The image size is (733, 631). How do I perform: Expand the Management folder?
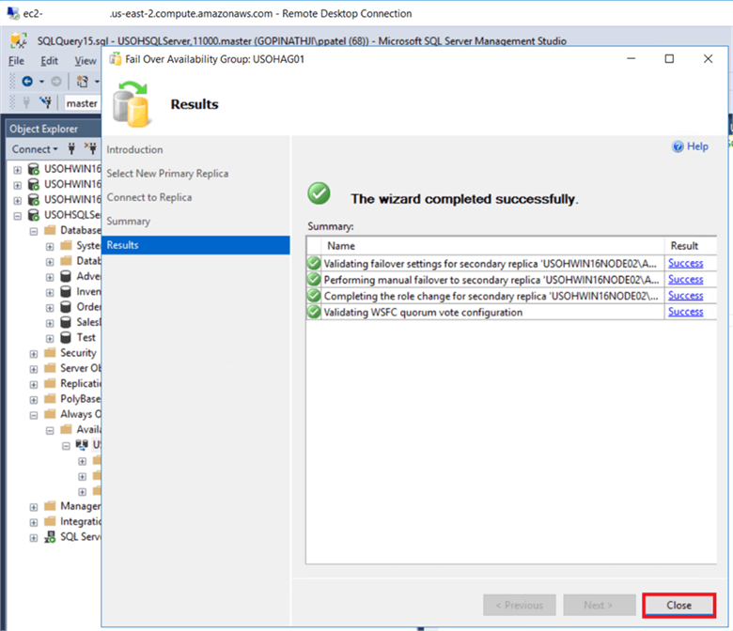click(x=34, y=507)
